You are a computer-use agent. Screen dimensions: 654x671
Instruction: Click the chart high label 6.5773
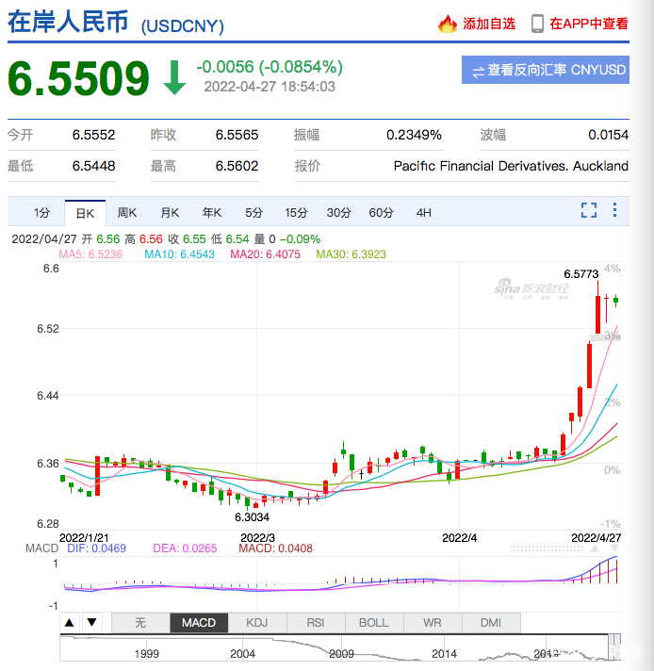(580, 274)
